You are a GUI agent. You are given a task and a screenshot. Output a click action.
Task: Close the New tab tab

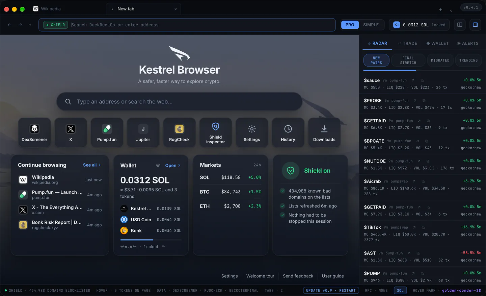click(175, 9)
